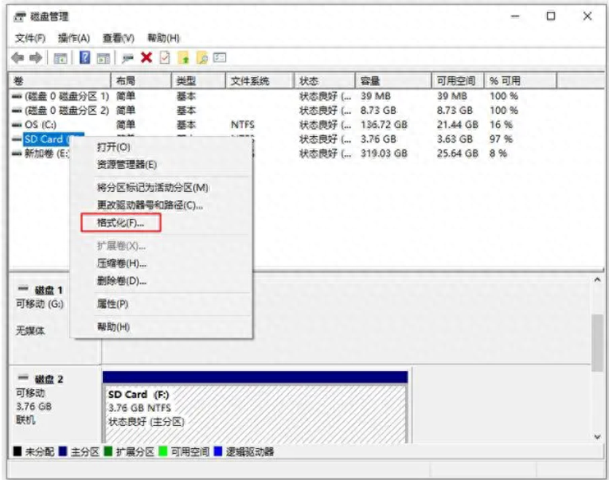Sort by the % 可用 column header
The height and width of the screenshot is (480, 609).
[521, 80]
